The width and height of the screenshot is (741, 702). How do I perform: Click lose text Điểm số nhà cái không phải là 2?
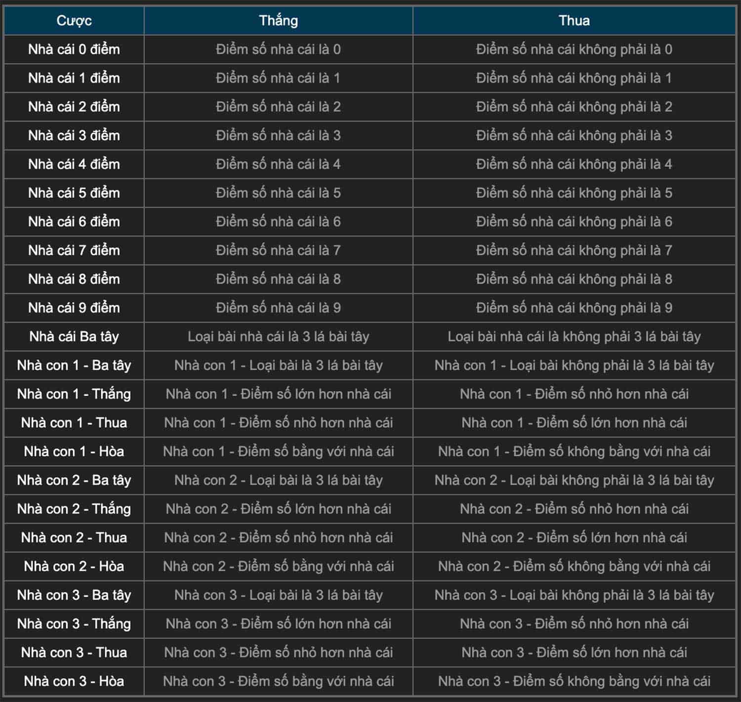pyautogui.click(x=574, y=107)
